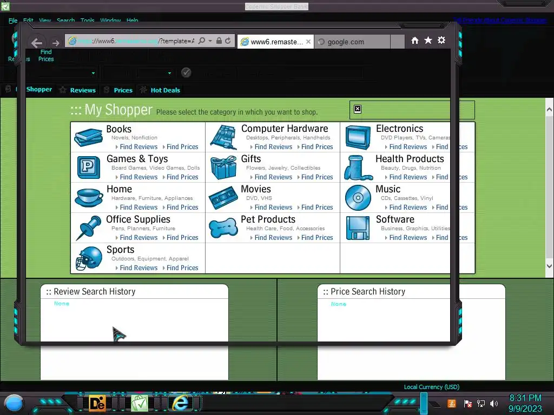Open Copernic Shopper shopping bag taskbar icon
Image resolution: width=554 pixels, height=415 pixels.
(140, 403)
